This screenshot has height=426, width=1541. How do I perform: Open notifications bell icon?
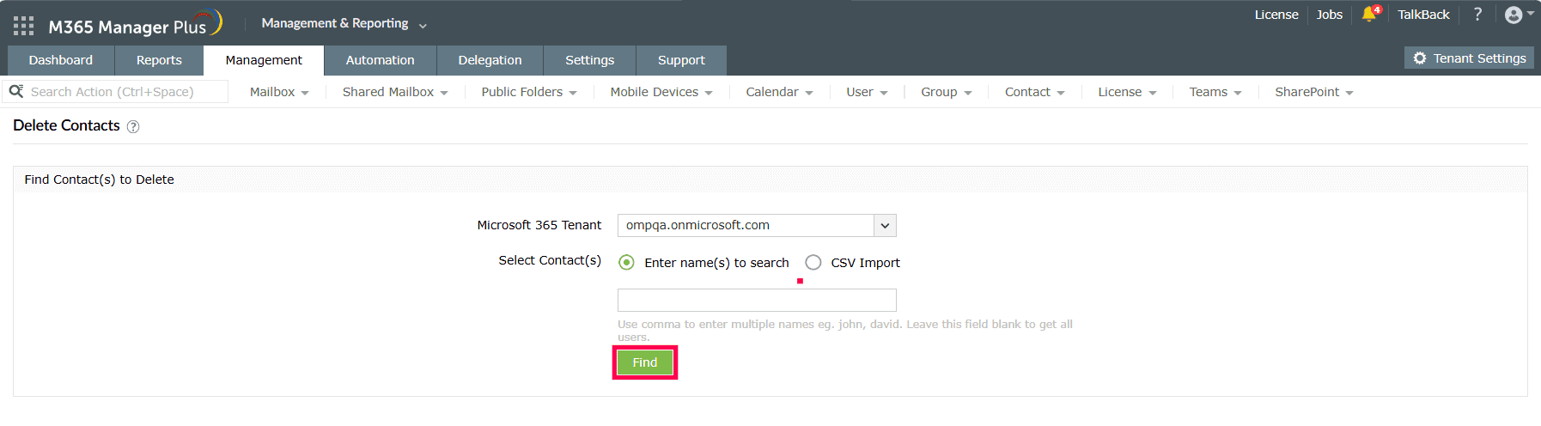tap(1370, 14)
